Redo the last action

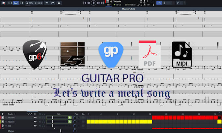(53, 3)
